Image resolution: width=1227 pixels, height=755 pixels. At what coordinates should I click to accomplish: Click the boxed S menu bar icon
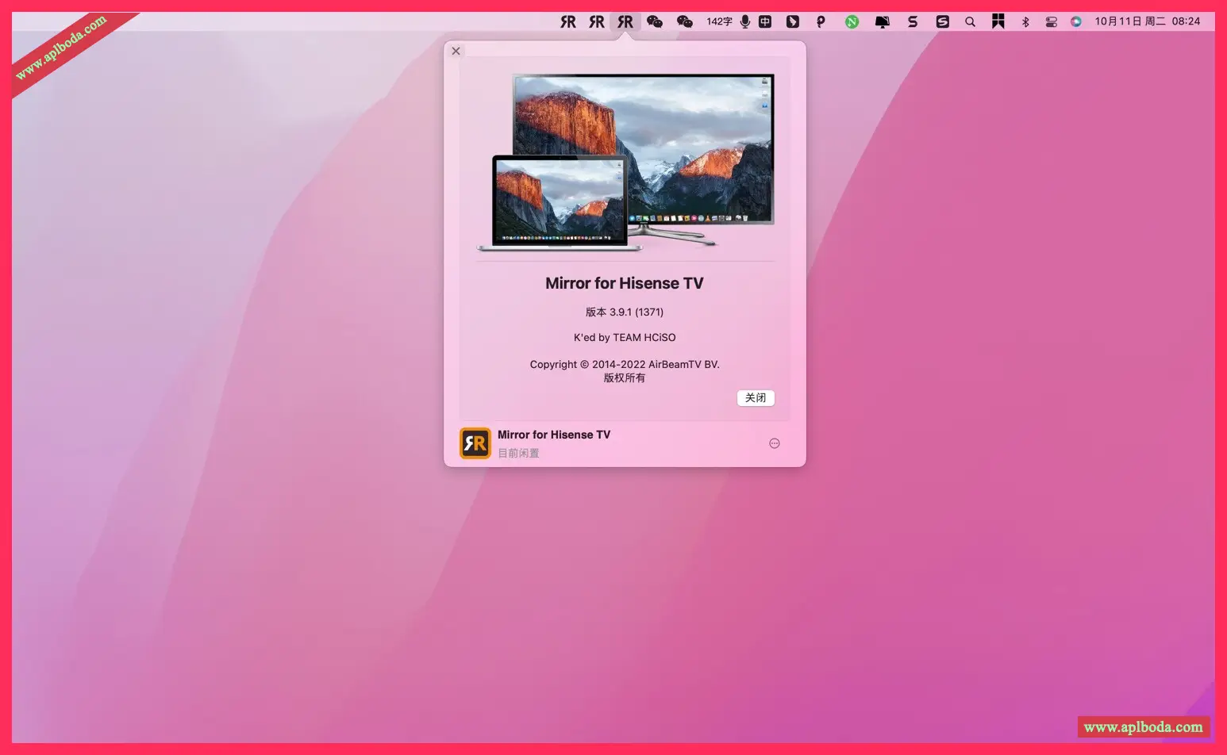942,21
